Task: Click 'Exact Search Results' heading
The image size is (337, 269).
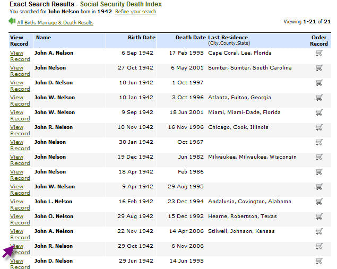Action: coord(42,4)
